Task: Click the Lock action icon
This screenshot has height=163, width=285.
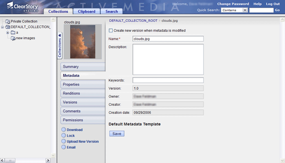Action: 63,135
